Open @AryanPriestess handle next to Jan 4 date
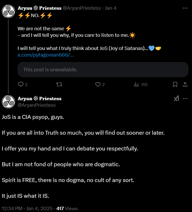192x212 pixels. tap(82, 8)
